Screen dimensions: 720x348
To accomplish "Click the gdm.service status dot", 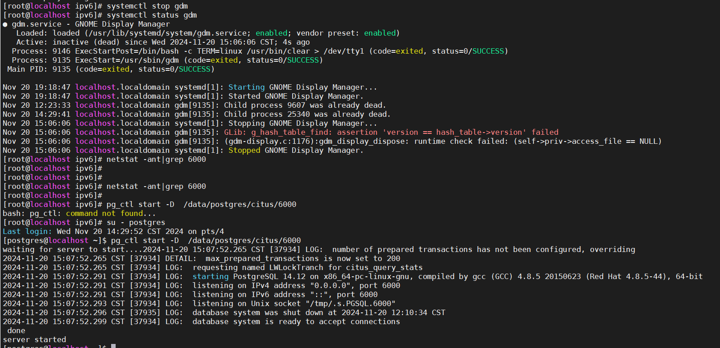I will pos(5,24).
